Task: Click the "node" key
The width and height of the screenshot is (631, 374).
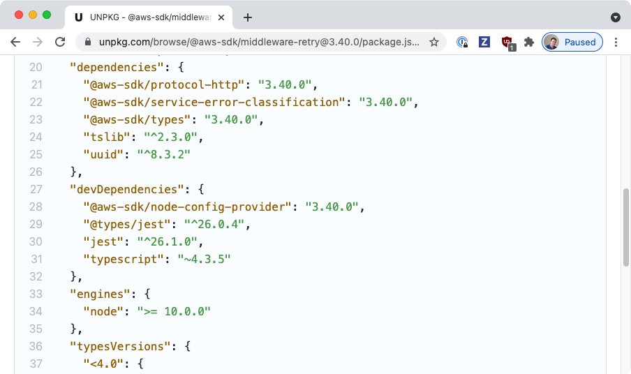Action: click(x=103, y=311)
